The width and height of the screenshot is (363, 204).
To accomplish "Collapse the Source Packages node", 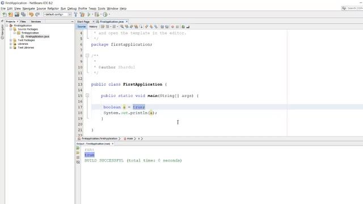I will (11, 29).
